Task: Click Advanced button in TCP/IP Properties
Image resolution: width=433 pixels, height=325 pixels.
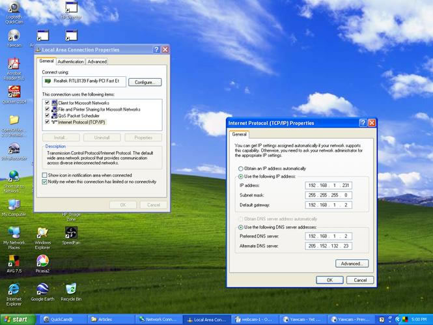Action: [x=352, y=263]
